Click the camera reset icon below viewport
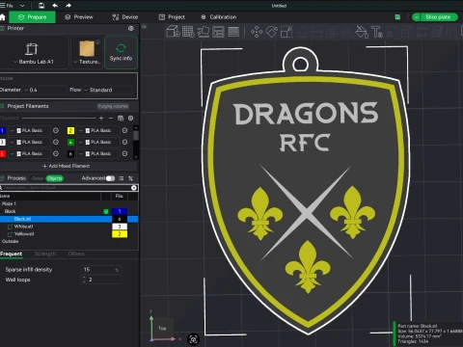The height and width of the screenshot is (347, 463). (193, 339)
